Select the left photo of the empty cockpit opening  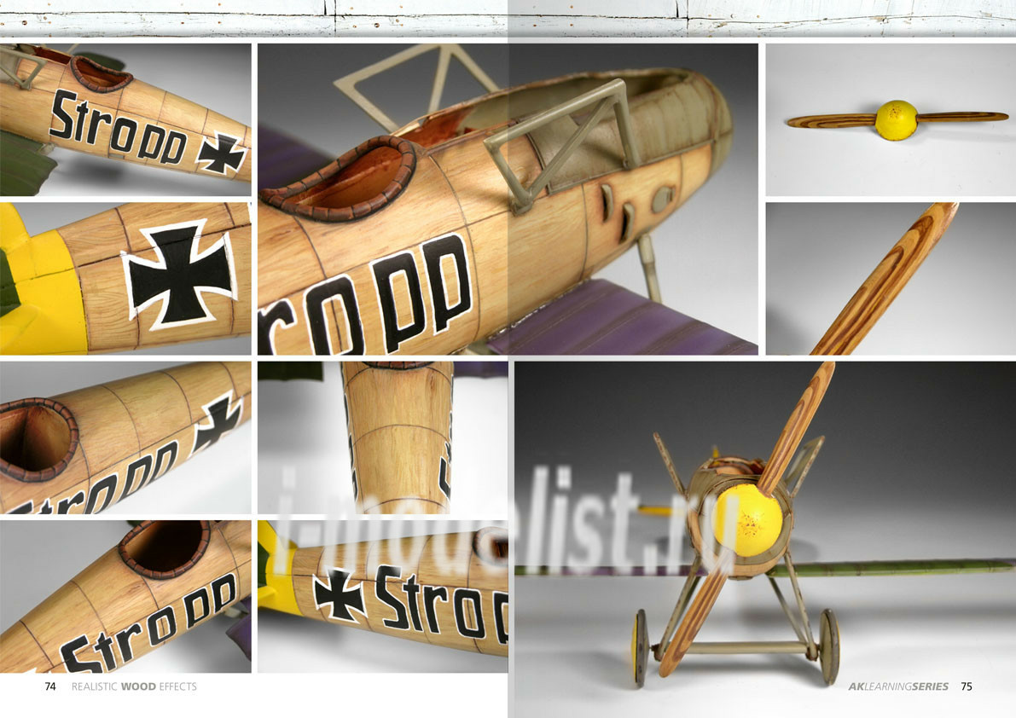pos(125,437)
